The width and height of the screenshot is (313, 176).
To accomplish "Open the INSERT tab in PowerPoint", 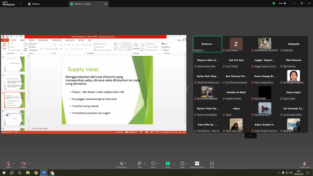I will (x=22, y=40).
